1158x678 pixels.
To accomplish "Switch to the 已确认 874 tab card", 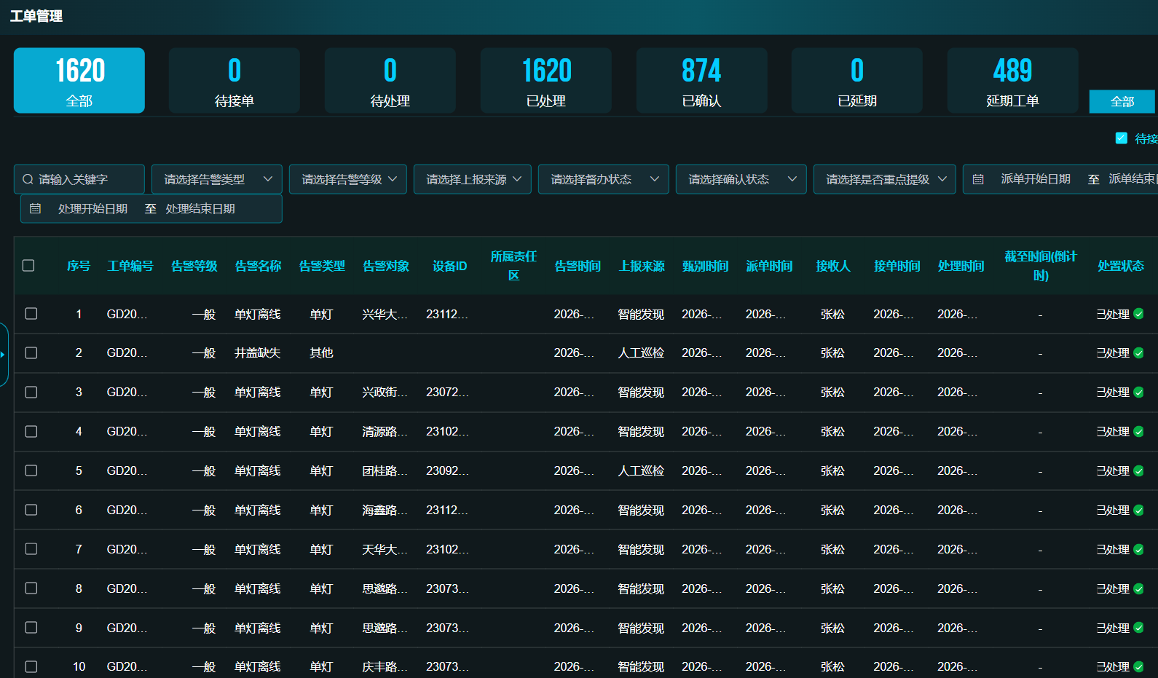I will [x=701, y=81].
